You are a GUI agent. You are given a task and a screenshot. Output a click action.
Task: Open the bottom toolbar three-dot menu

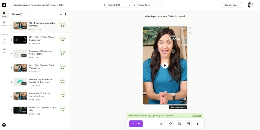tap(197, 124)
